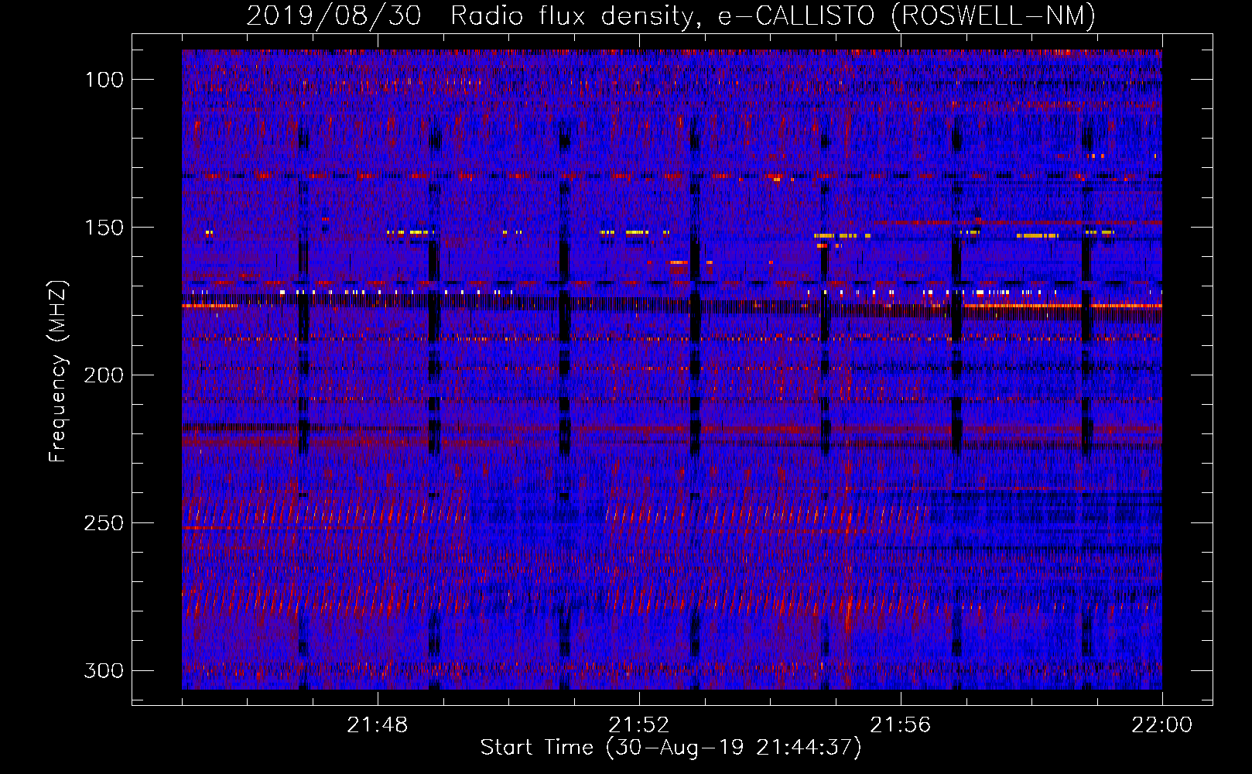This screenshot has width=1252, height=774.
Task: Click the 100 frequency tick label
Action: (x=104, y=80)
